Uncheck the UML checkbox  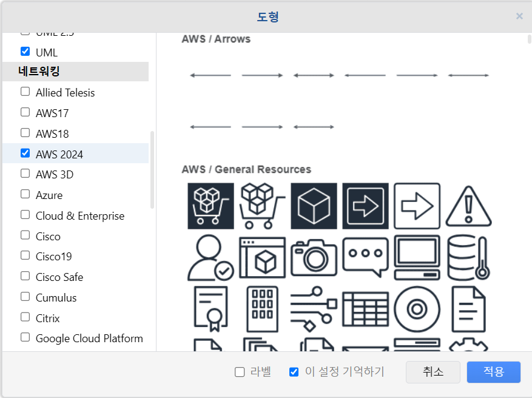click(25, 51)
